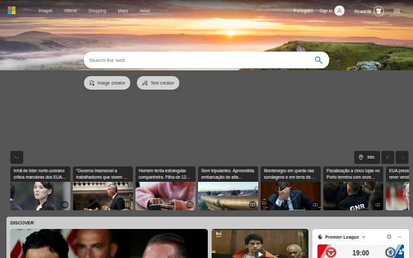Switch language to Português
The height and width of the screenshot is (258, 413).
tap(303, 11)
